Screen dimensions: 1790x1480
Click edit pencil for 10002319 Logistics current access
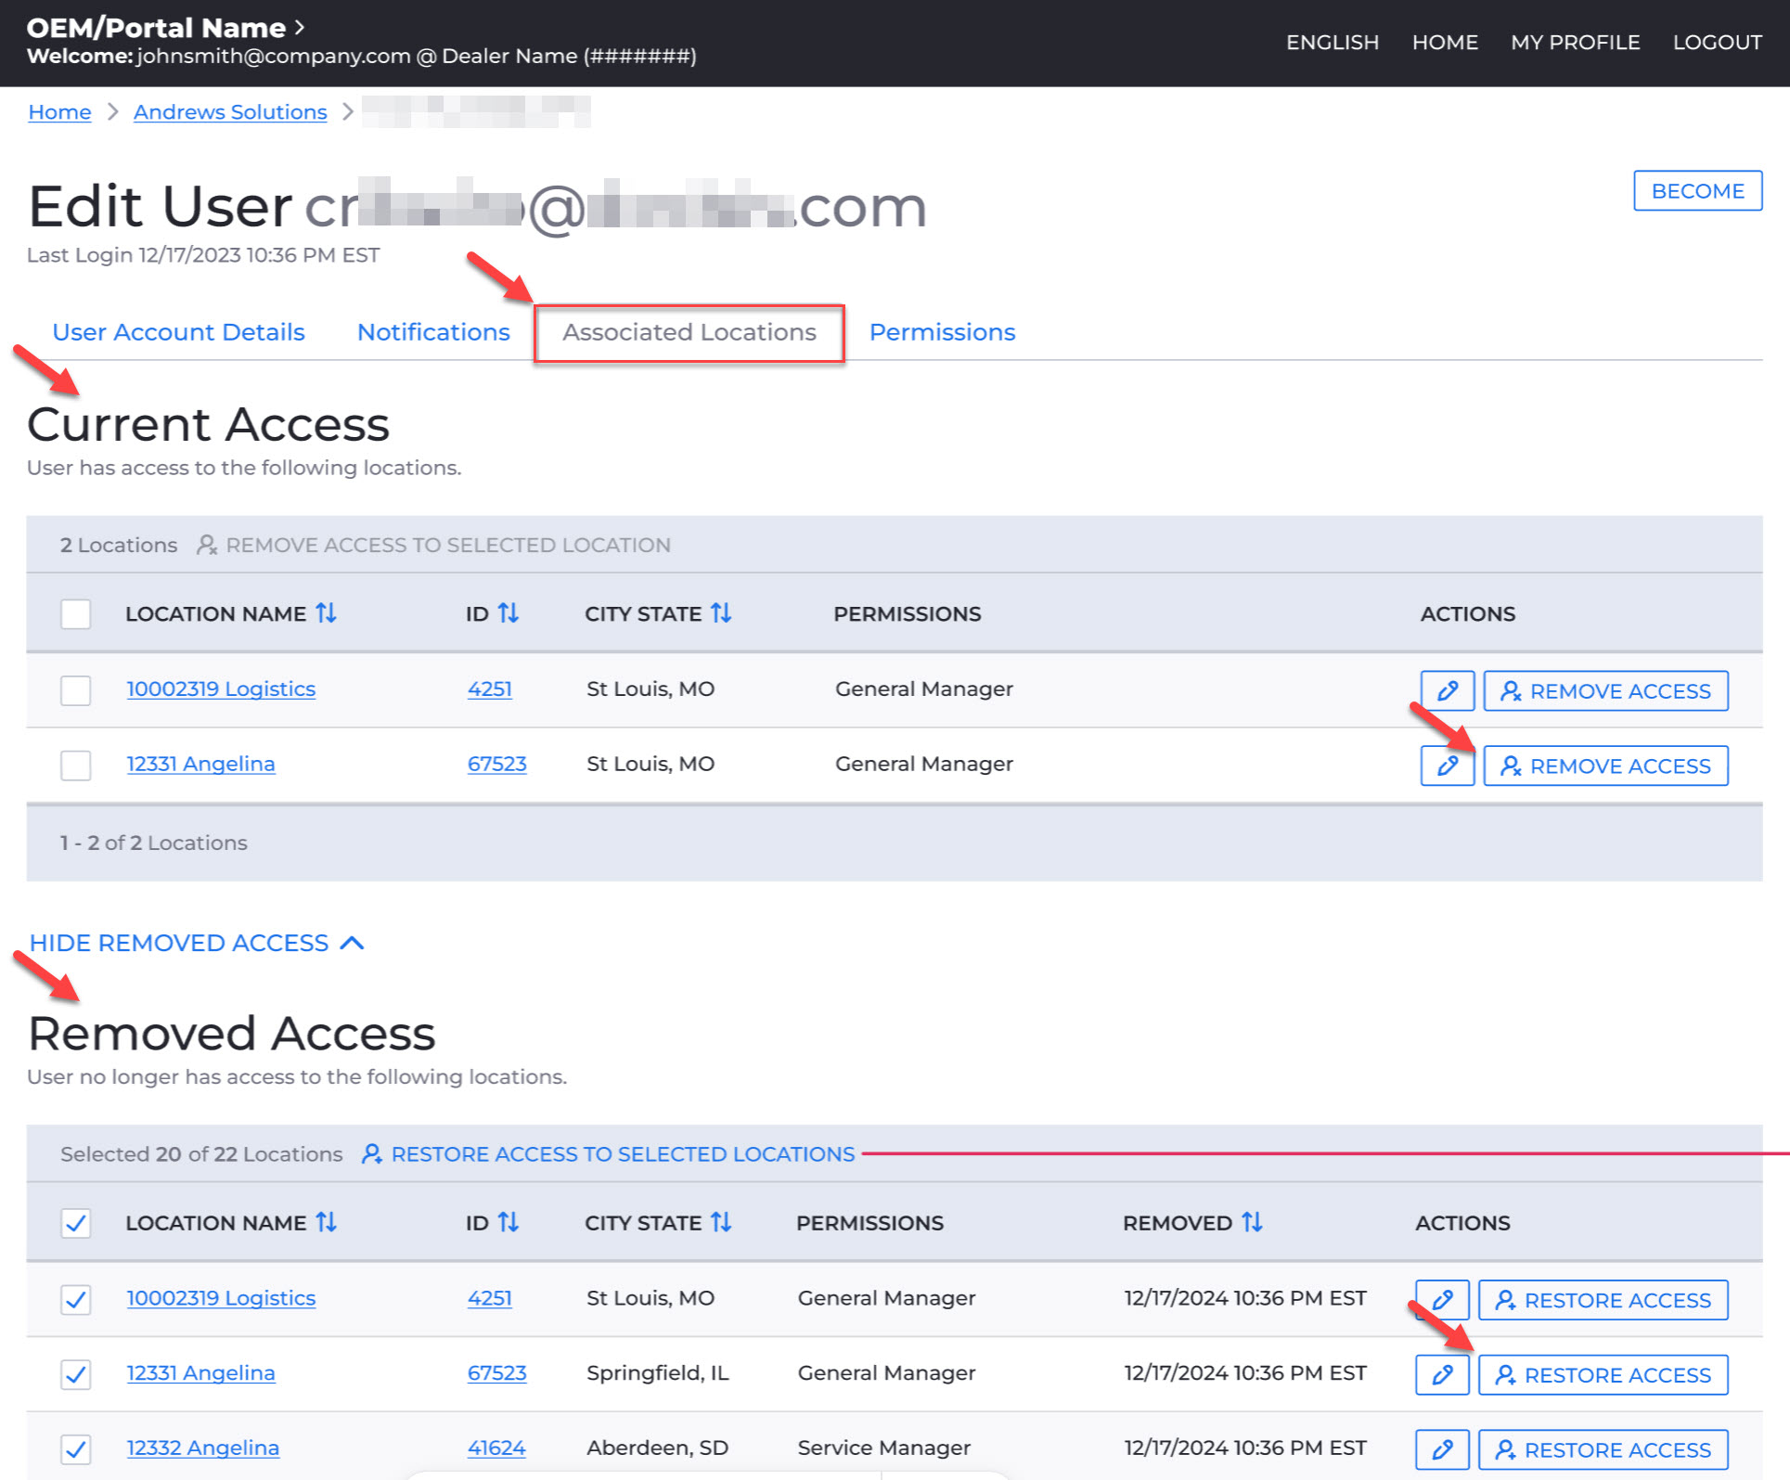pyautogui.click(x=1447, y=691)
